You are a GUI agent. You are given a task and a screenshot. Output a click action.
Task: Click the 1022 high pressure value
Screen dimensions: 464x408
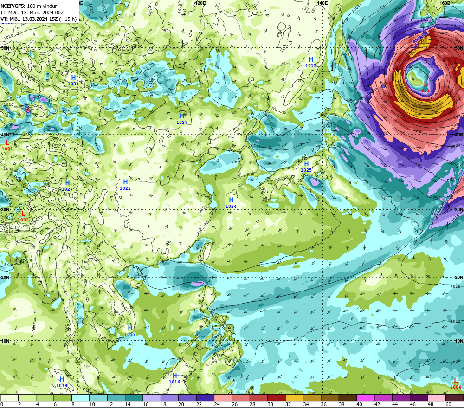[x=125, y=188]
